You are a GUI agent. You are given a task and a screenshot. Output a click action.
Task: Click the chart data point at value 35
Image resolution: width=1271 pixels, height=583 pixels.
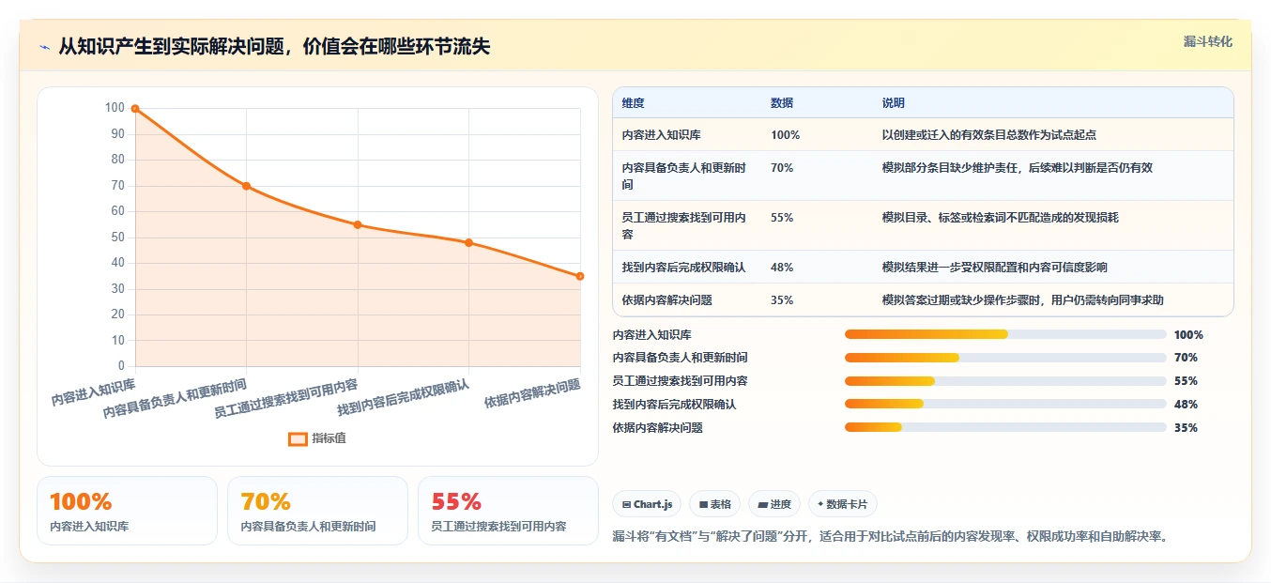click(580, 276)
